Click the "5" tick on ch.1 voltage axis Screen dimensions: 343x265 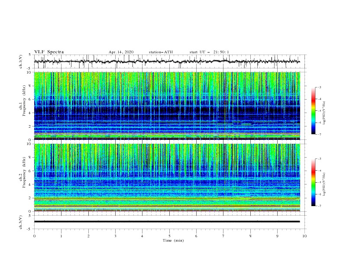tap(30, 55)
